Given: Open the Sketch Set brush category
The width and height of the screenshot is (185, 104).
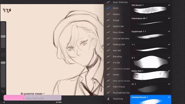Looking at the screenshot, I should (x=118, y=26).
